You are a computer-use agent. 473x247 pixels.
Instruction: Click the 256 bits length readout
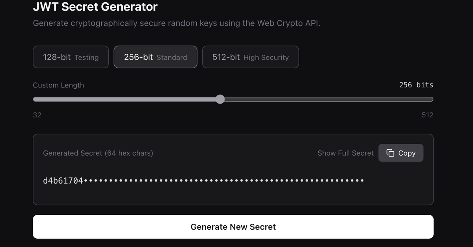click(416, 85)
